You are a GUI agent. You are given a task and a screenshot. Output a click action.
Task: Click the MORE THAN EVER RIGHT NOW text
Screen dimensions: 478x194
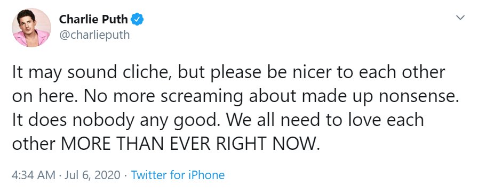coord(190,144)
